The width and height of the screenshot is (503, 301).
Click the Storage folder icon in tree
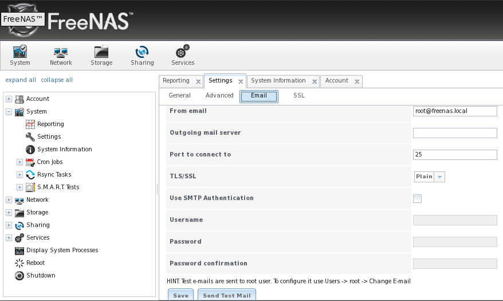point(19,213)
